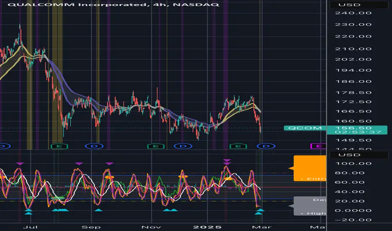This screenshot has width=392, height=231.
Task: Click the cyan up triangles signal in late November
Action: pyautogui.click(x=170, y=210)
